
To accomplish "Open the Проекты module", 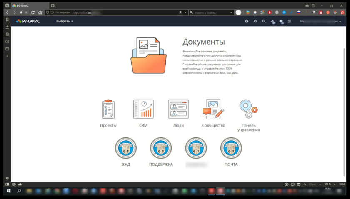I will (x=108, y=109).
